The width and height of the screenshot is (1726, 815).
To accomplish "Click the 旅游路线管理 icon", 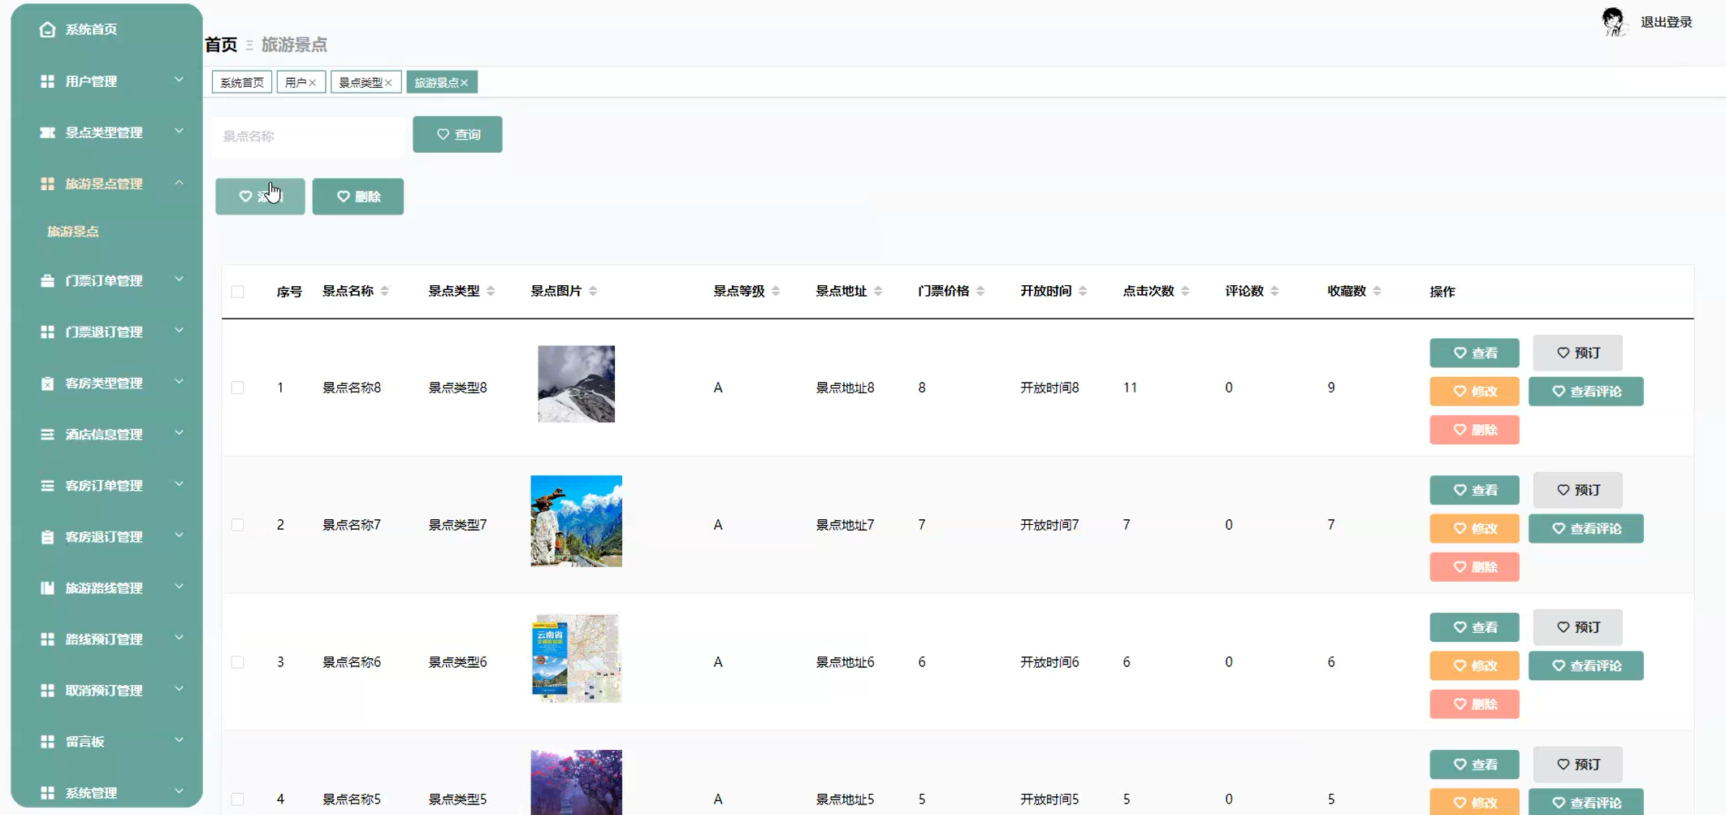I will [x=47, y=587].
